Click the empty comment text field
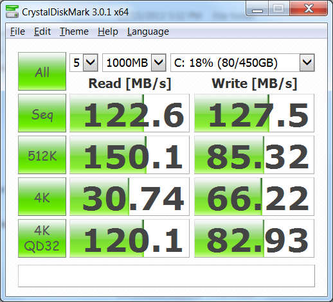The image size is (333, 302). pyautogui.click(x=166, y=276)
